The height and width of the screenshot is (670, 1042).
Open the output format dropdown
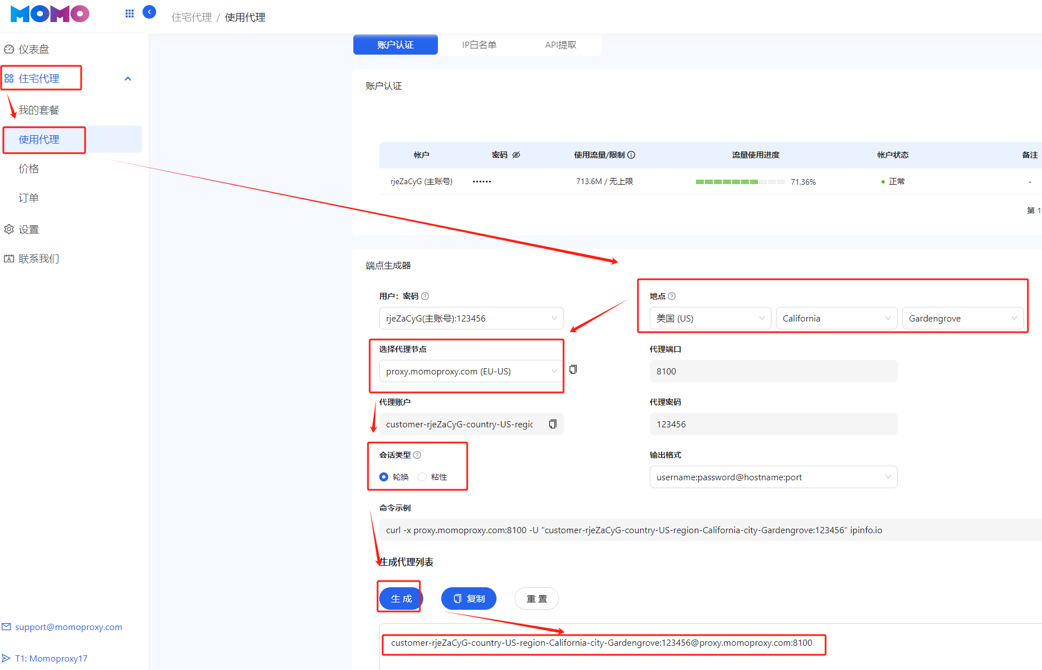tap(773, 477)
